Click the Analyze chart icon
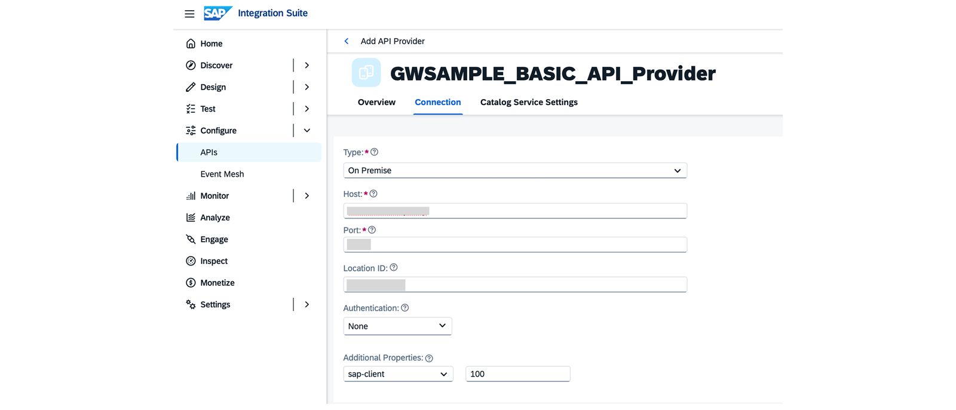 tap(191, 217)
